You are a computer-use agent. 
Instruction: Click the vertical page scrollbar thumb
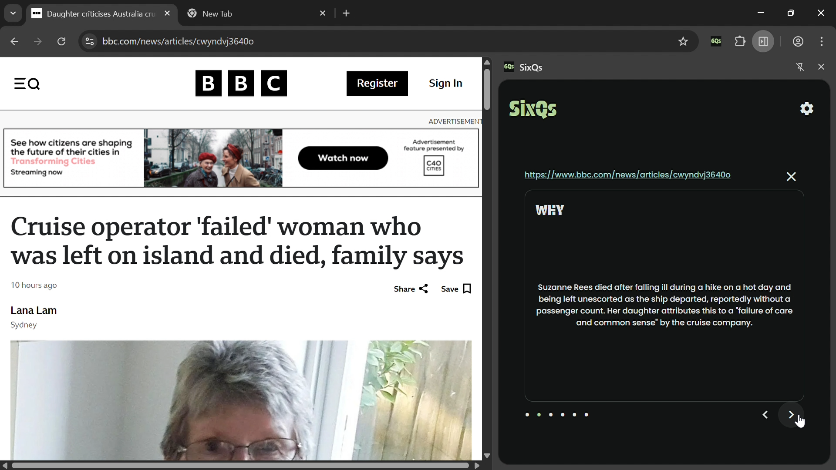487,89
